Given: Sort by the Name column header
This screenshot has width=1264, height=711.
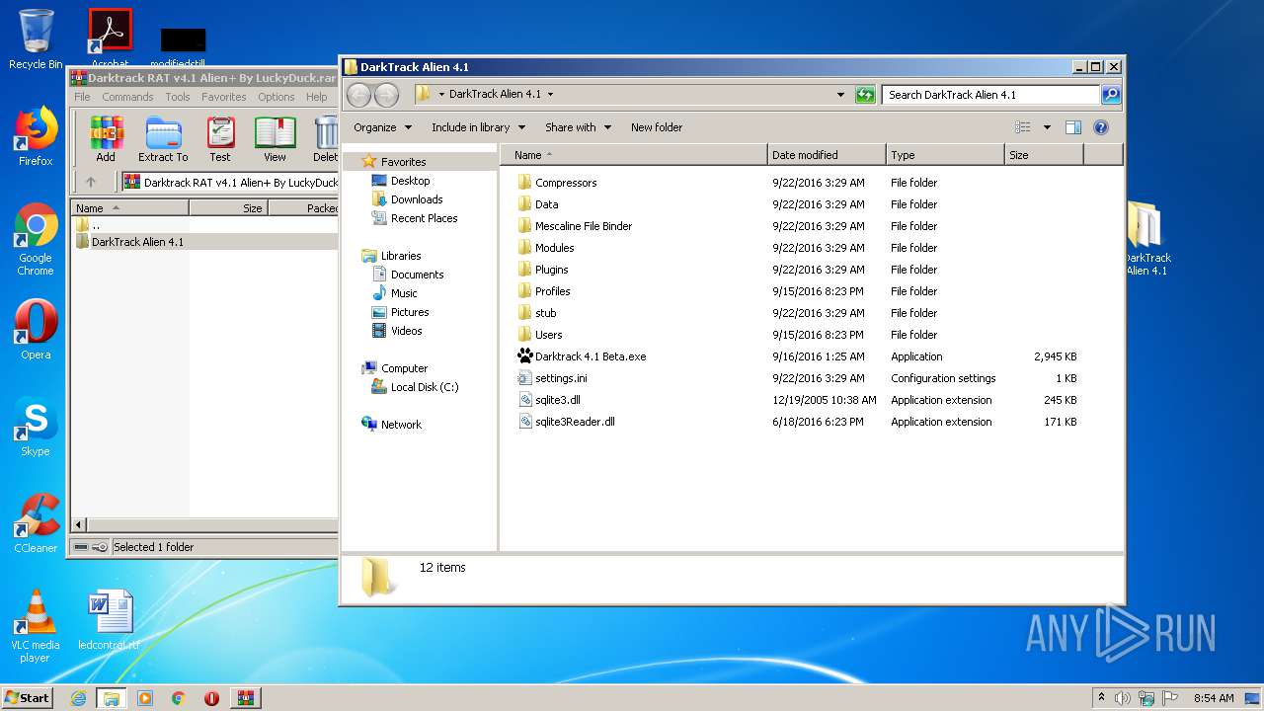Looking at the screenshot, I should [633, 155].
